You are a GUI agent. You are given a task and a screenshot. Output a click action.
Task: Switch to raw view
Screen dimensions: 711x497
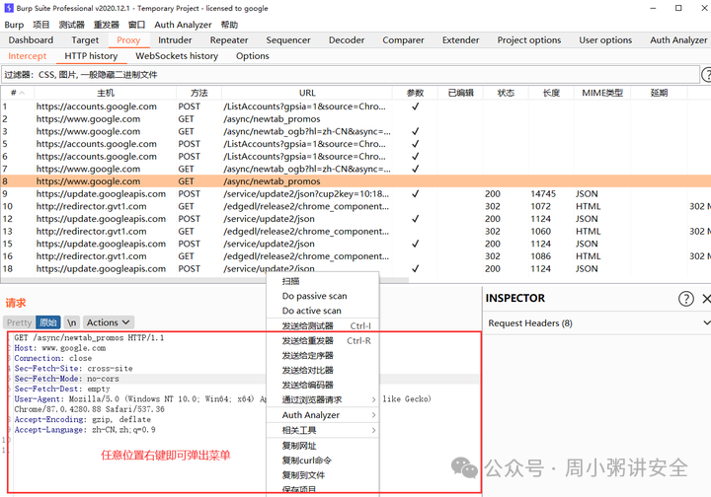click(x=47, y=322)
